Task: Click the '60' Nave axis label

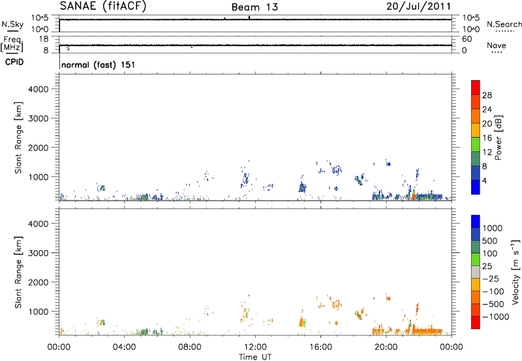Action: [467, 39]
